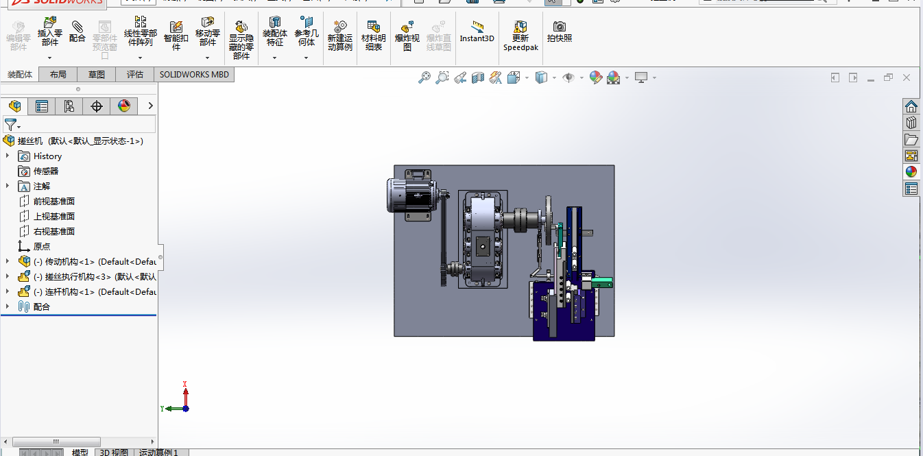923x456 pixels.
Task: Open dropdown arrow next to Display Style
Action: point(554,78)
